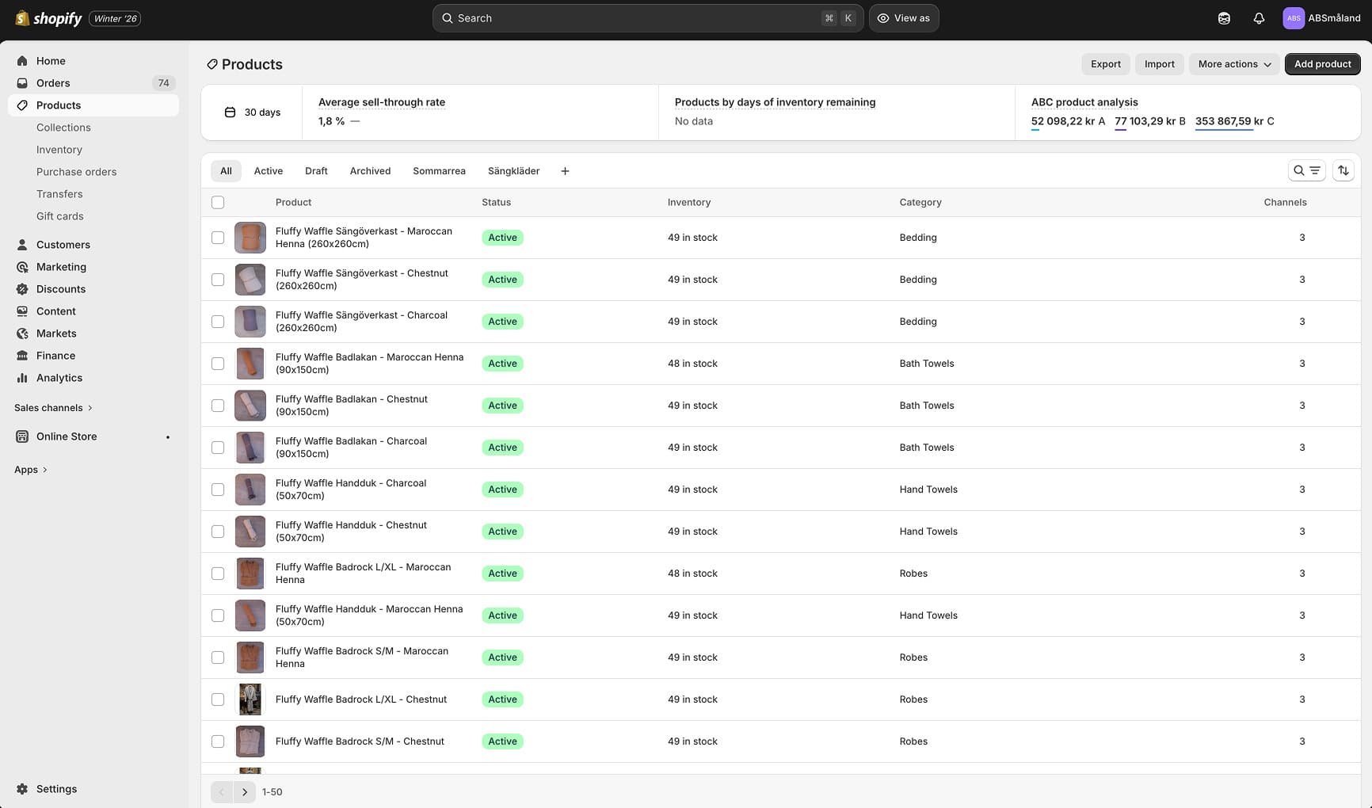Image resolution: width=1372 pixels, height=808 pixels.
Task: Open the notifications bell
Action: click(x=1260, y=17)
